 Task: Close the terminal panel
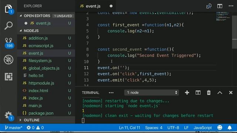[231, 92]
